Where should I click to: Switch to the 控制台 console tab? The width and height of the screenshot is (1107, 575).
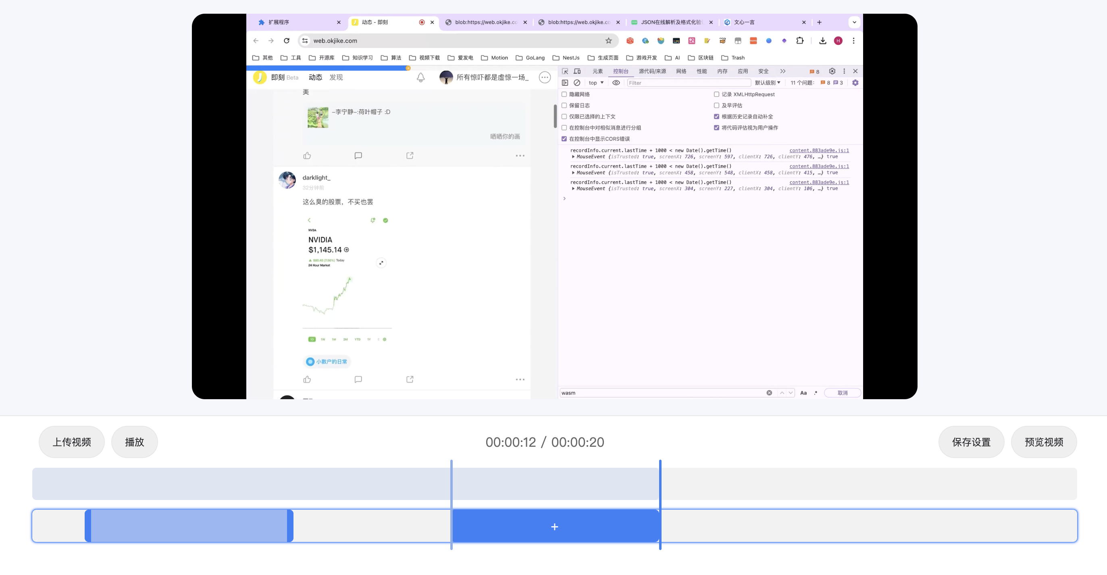(x=620, y=71)
